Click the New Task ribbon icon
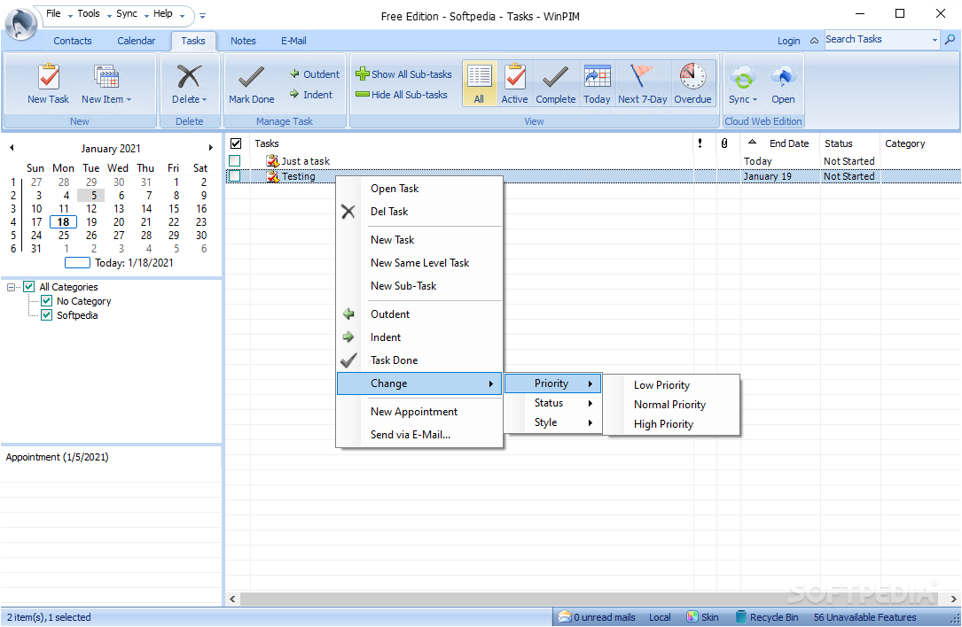Image resolution: width=962 pixels, height=627 pixels. (49, 77)
